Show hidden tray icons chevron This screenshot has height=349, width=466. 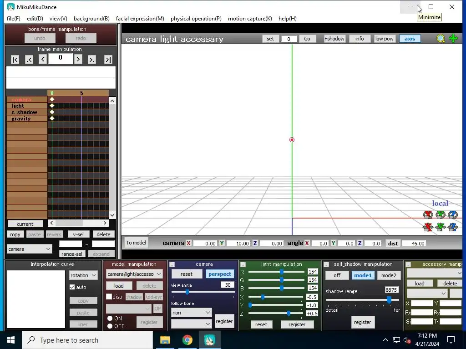pos(385,340)
